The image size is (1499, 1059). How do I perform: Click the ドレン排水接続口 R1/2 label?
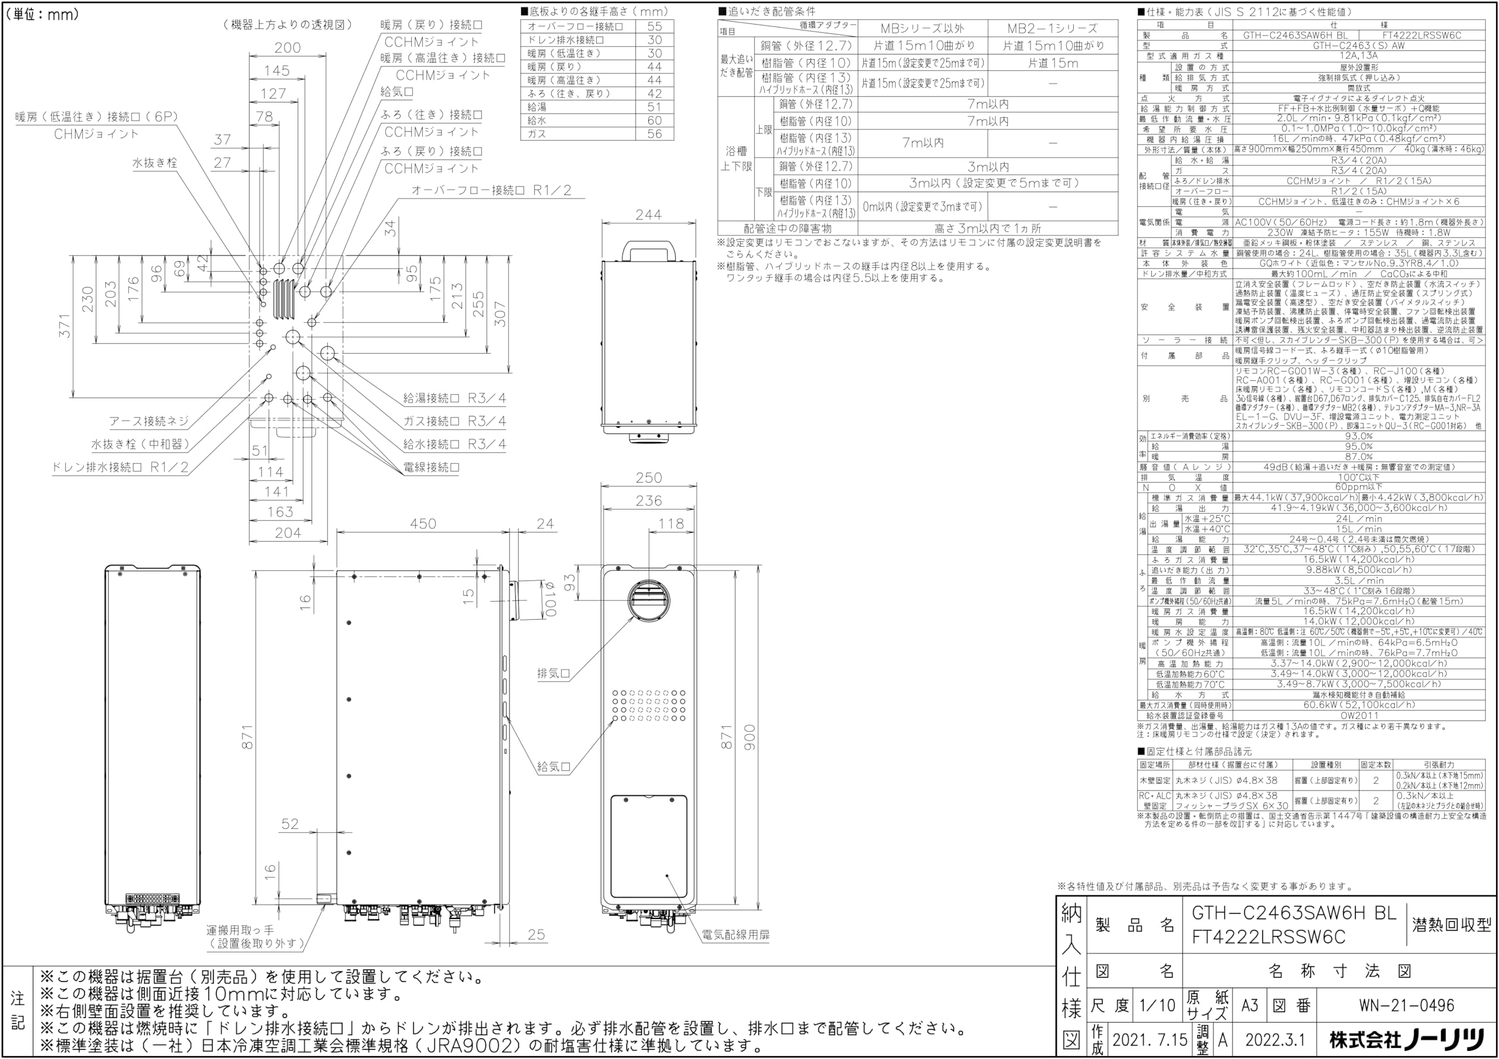pos(120,467)
